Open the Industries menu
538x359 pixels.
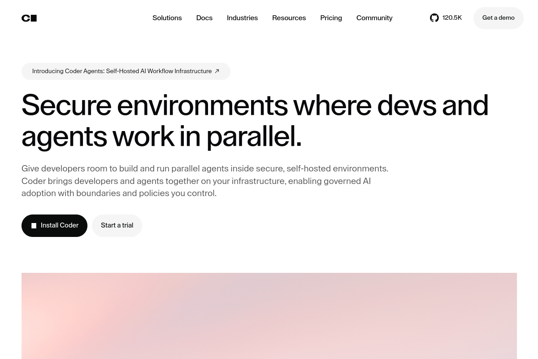coord(242,18)
